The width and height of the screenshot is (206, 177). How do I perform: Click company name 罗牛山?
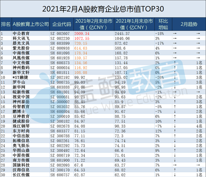pos(19,82)
